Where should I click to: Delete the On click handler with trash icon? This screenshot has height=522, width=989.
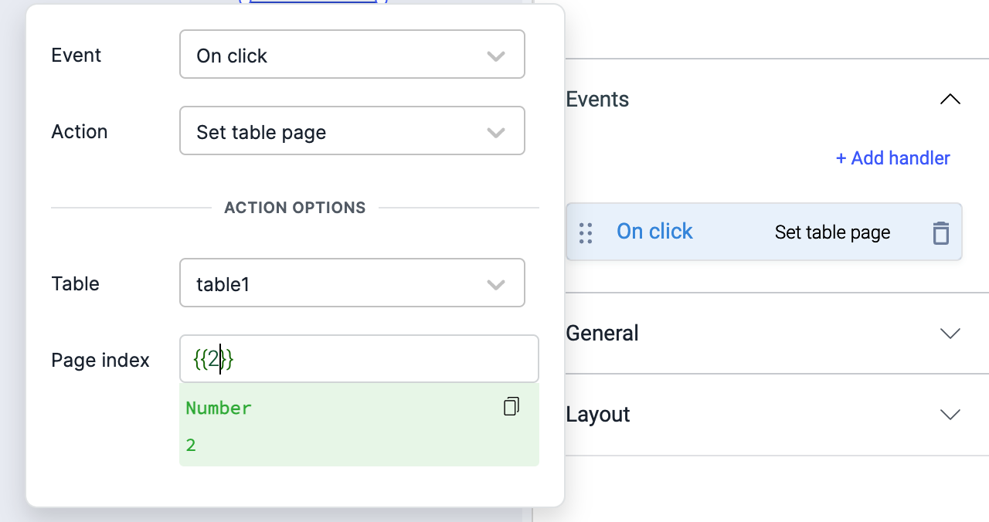940,232
